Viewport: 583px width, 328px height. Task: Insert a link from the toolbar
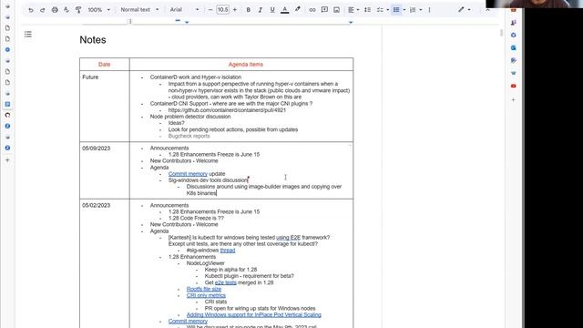coord(312,10)
